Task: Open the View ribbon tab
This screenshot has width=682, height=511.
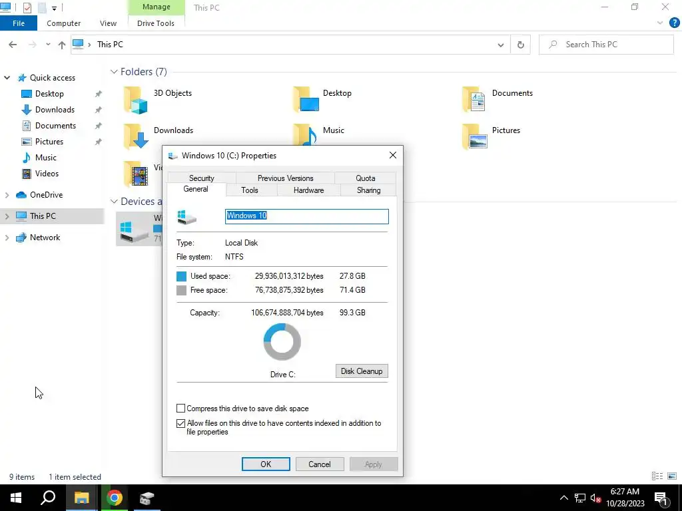Action: coord(108,23)
